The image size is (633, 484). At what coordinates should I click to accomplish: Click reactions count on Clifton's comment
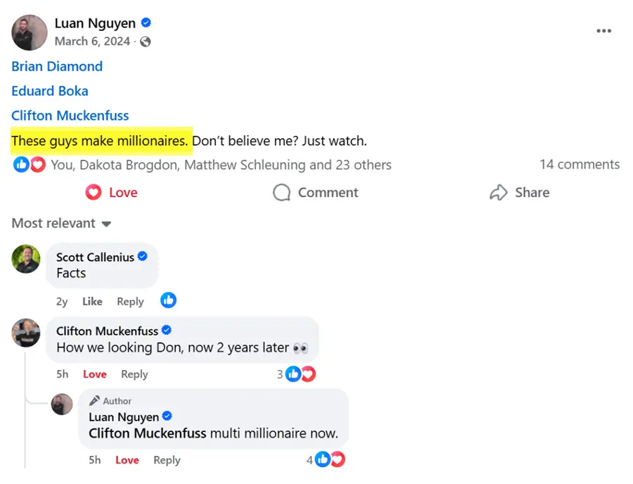click(297, 374)
